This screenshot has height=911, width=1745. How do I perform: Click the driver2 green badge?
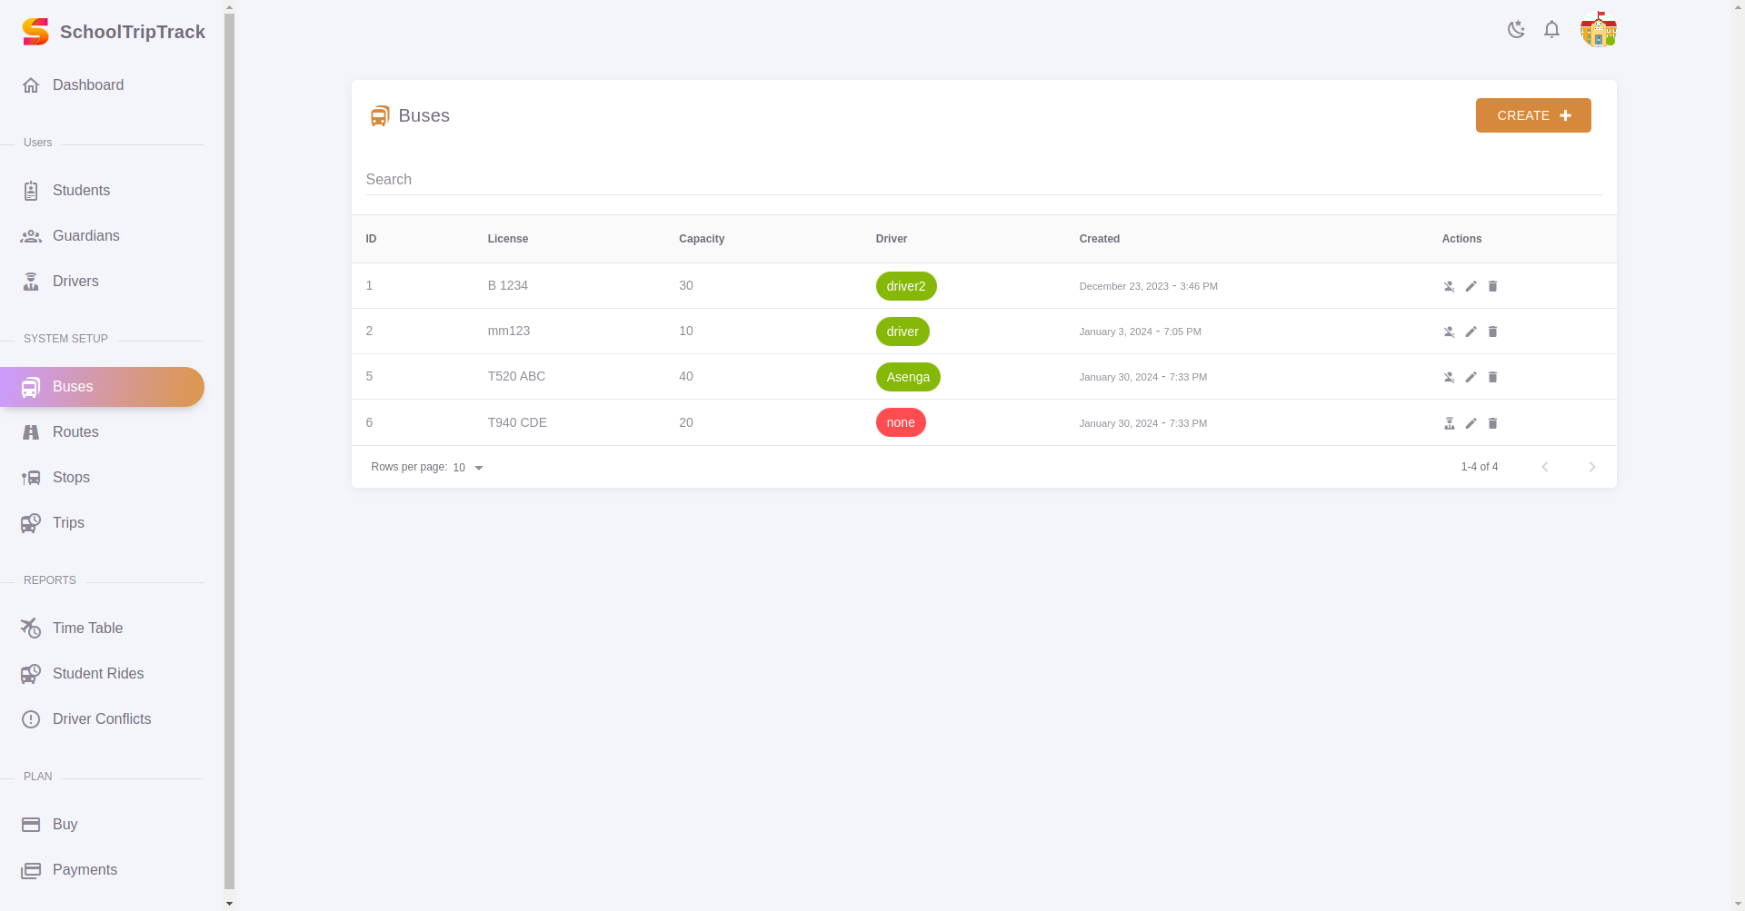click(905, 286)
